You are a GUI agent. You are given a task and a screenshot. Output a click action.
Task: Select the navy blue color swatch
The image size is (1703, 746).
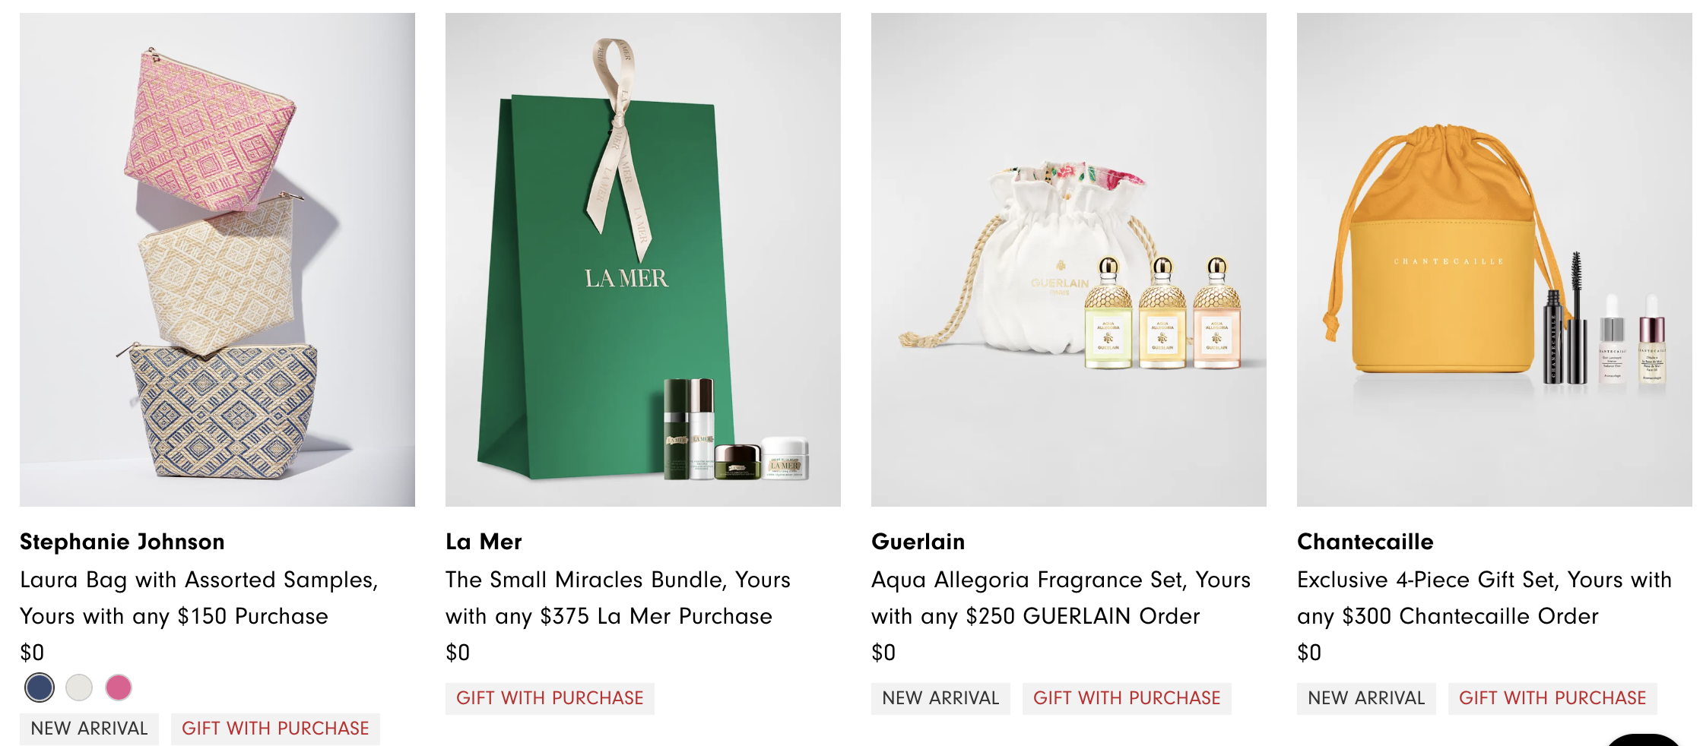pyautogui.click(x=40, y=688)
